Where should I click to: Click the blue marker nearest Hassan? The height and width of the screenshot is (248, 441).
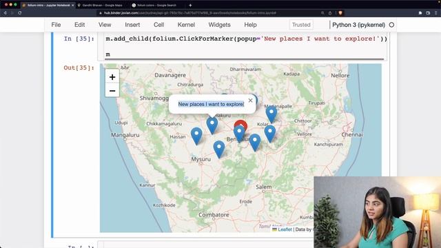(196, 136)
